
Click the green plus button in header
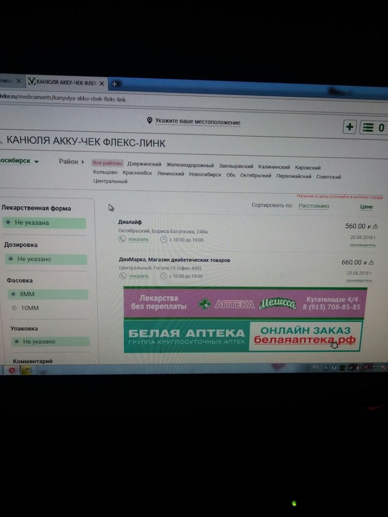(x=350, y=127)
